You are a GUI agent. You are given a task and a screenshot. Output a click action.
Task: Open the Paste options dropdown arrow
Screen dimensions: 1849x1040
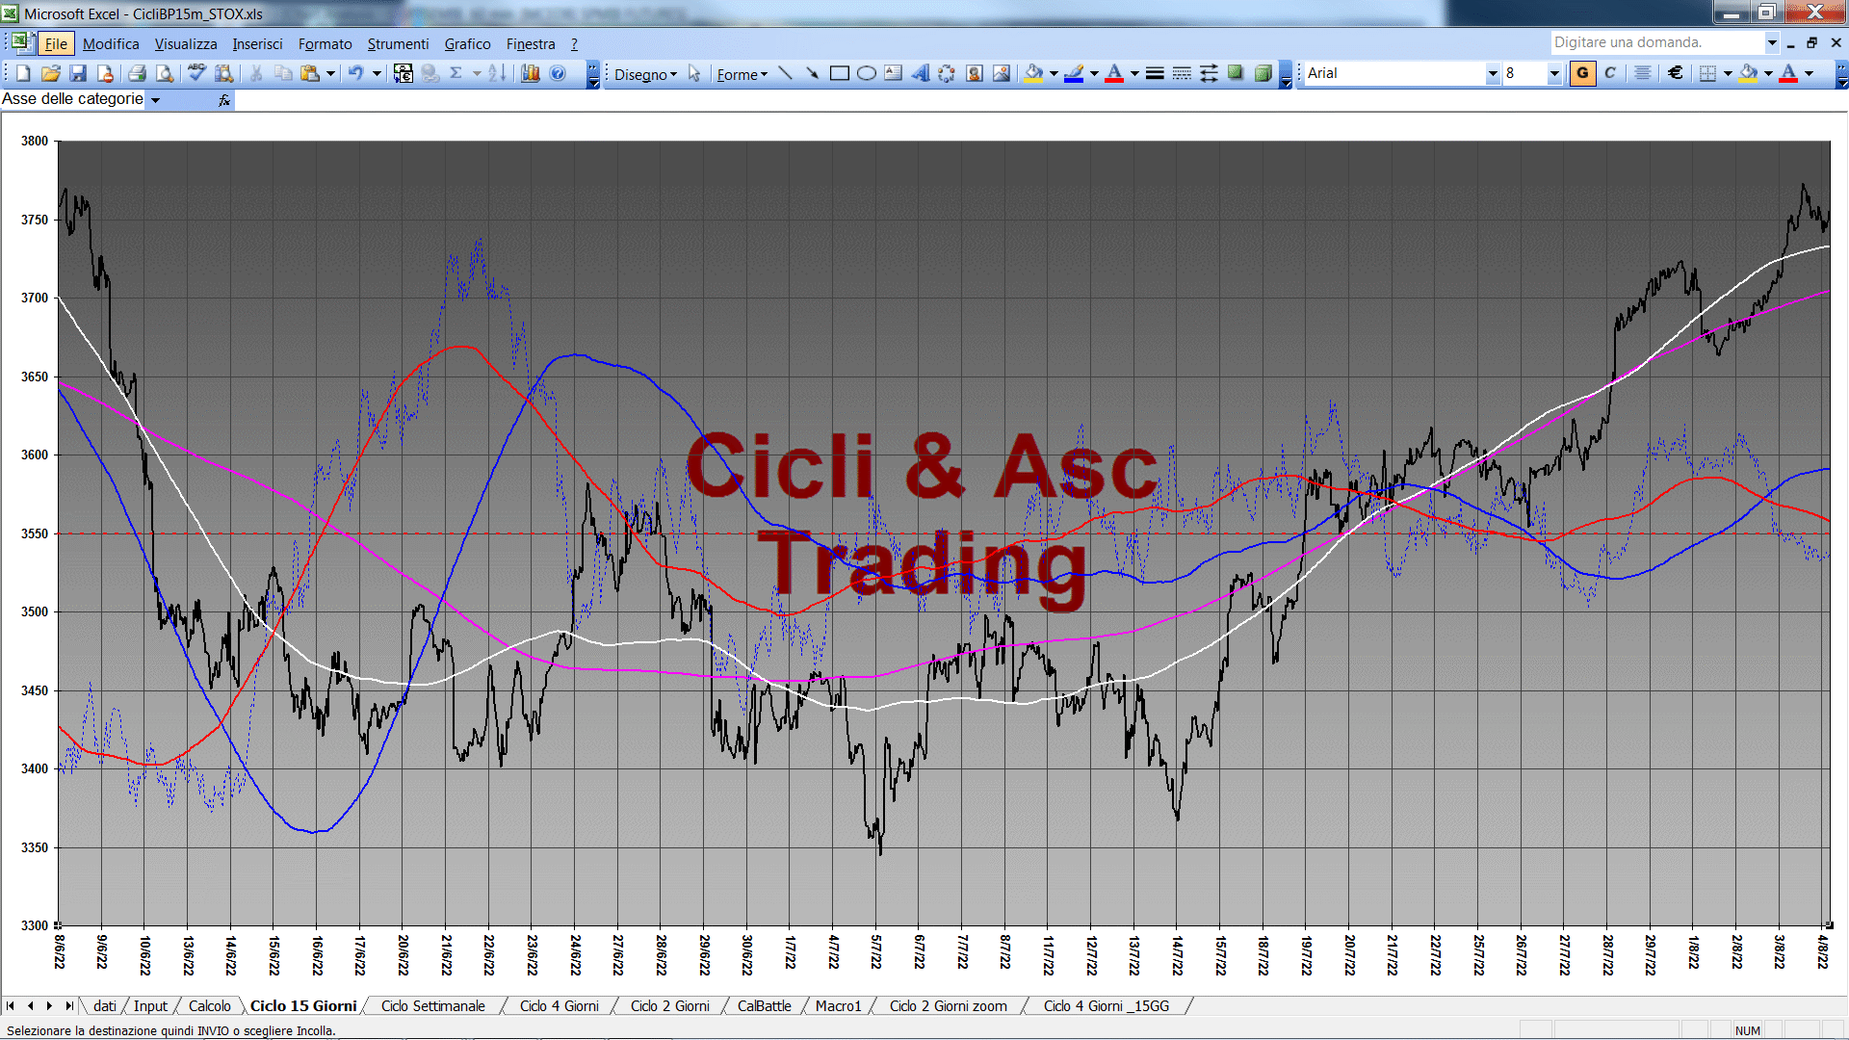pyautogui.click(x=330, y=73)
